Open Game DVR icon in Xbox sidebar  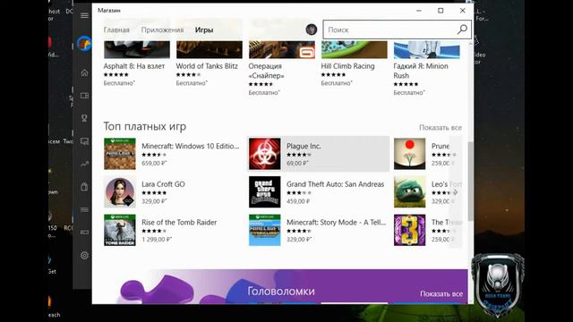pos(84,141)
